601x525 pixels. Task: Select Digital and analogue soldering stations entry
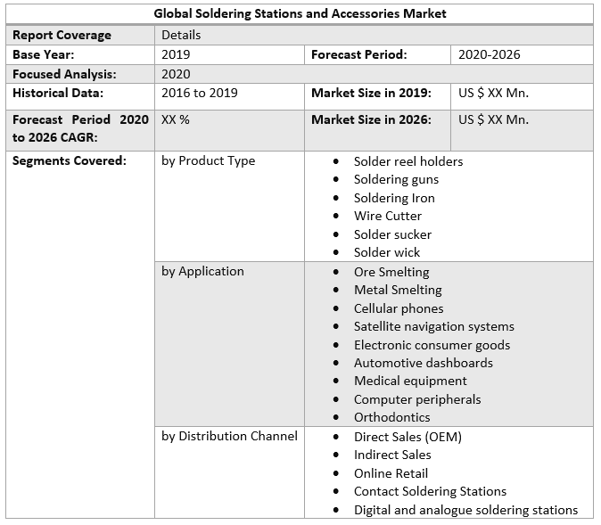(465, 510)
